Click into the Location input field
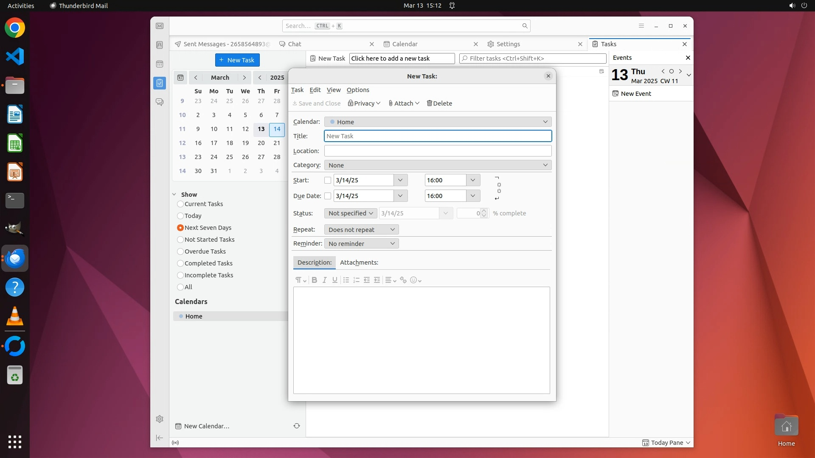The height and width of the screenshot is (458, 815). tap(437, 151)
